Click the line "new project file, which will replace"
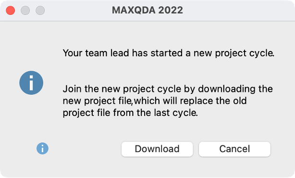The height and width of the screenshot is (178, 295). tap(155, 101)
